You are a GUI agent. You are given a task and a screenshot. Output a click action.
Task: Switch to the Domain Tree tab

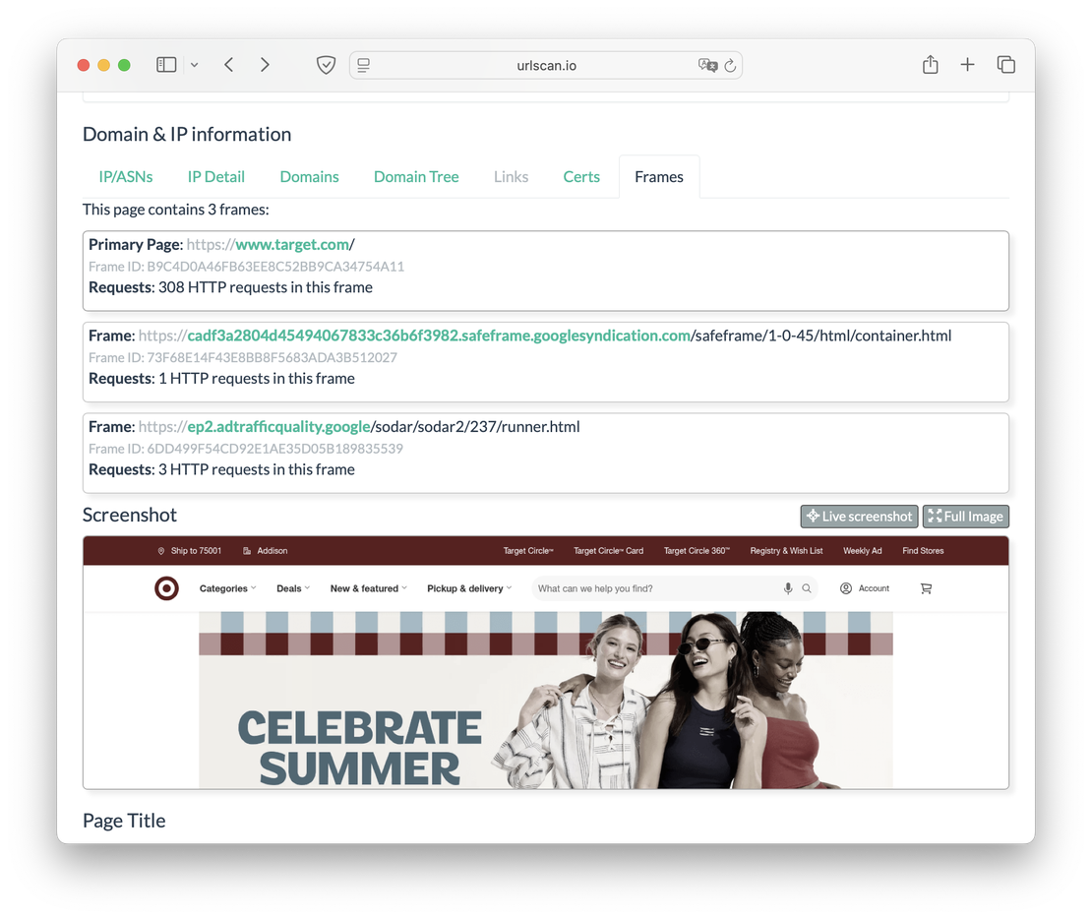(416, 176)
